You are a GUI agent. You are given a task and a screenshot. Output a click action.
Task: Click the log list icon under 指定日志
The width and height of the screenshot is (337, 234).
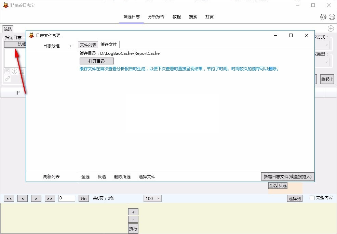[7, 72]
